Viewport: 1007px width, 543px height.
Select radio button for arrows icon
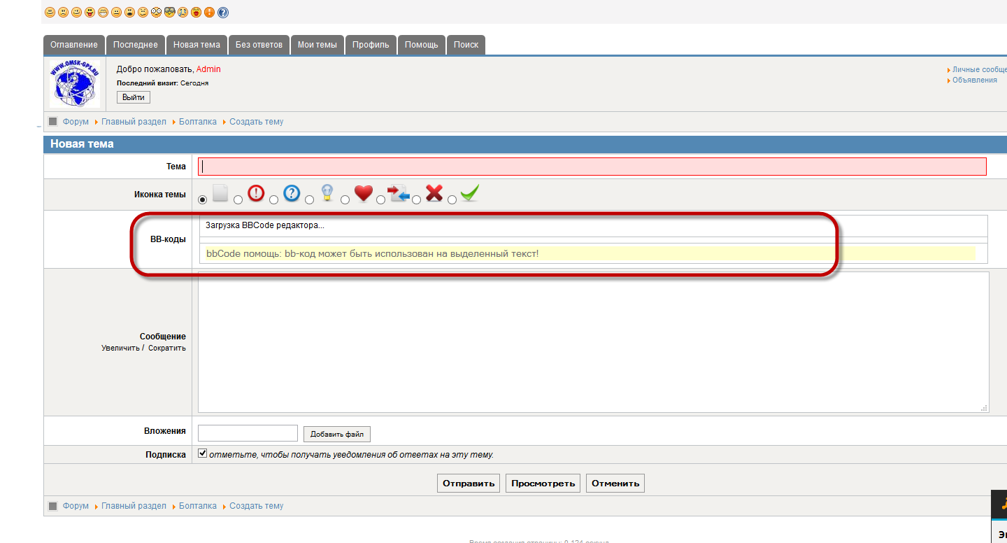(381, 199)
